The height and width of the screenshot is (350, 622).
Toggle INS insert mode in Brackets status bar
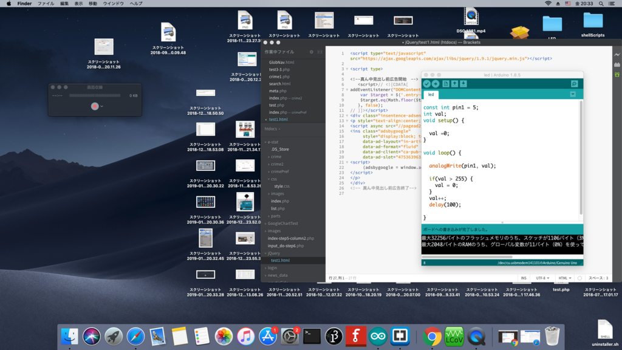click(x=524, y=278)
